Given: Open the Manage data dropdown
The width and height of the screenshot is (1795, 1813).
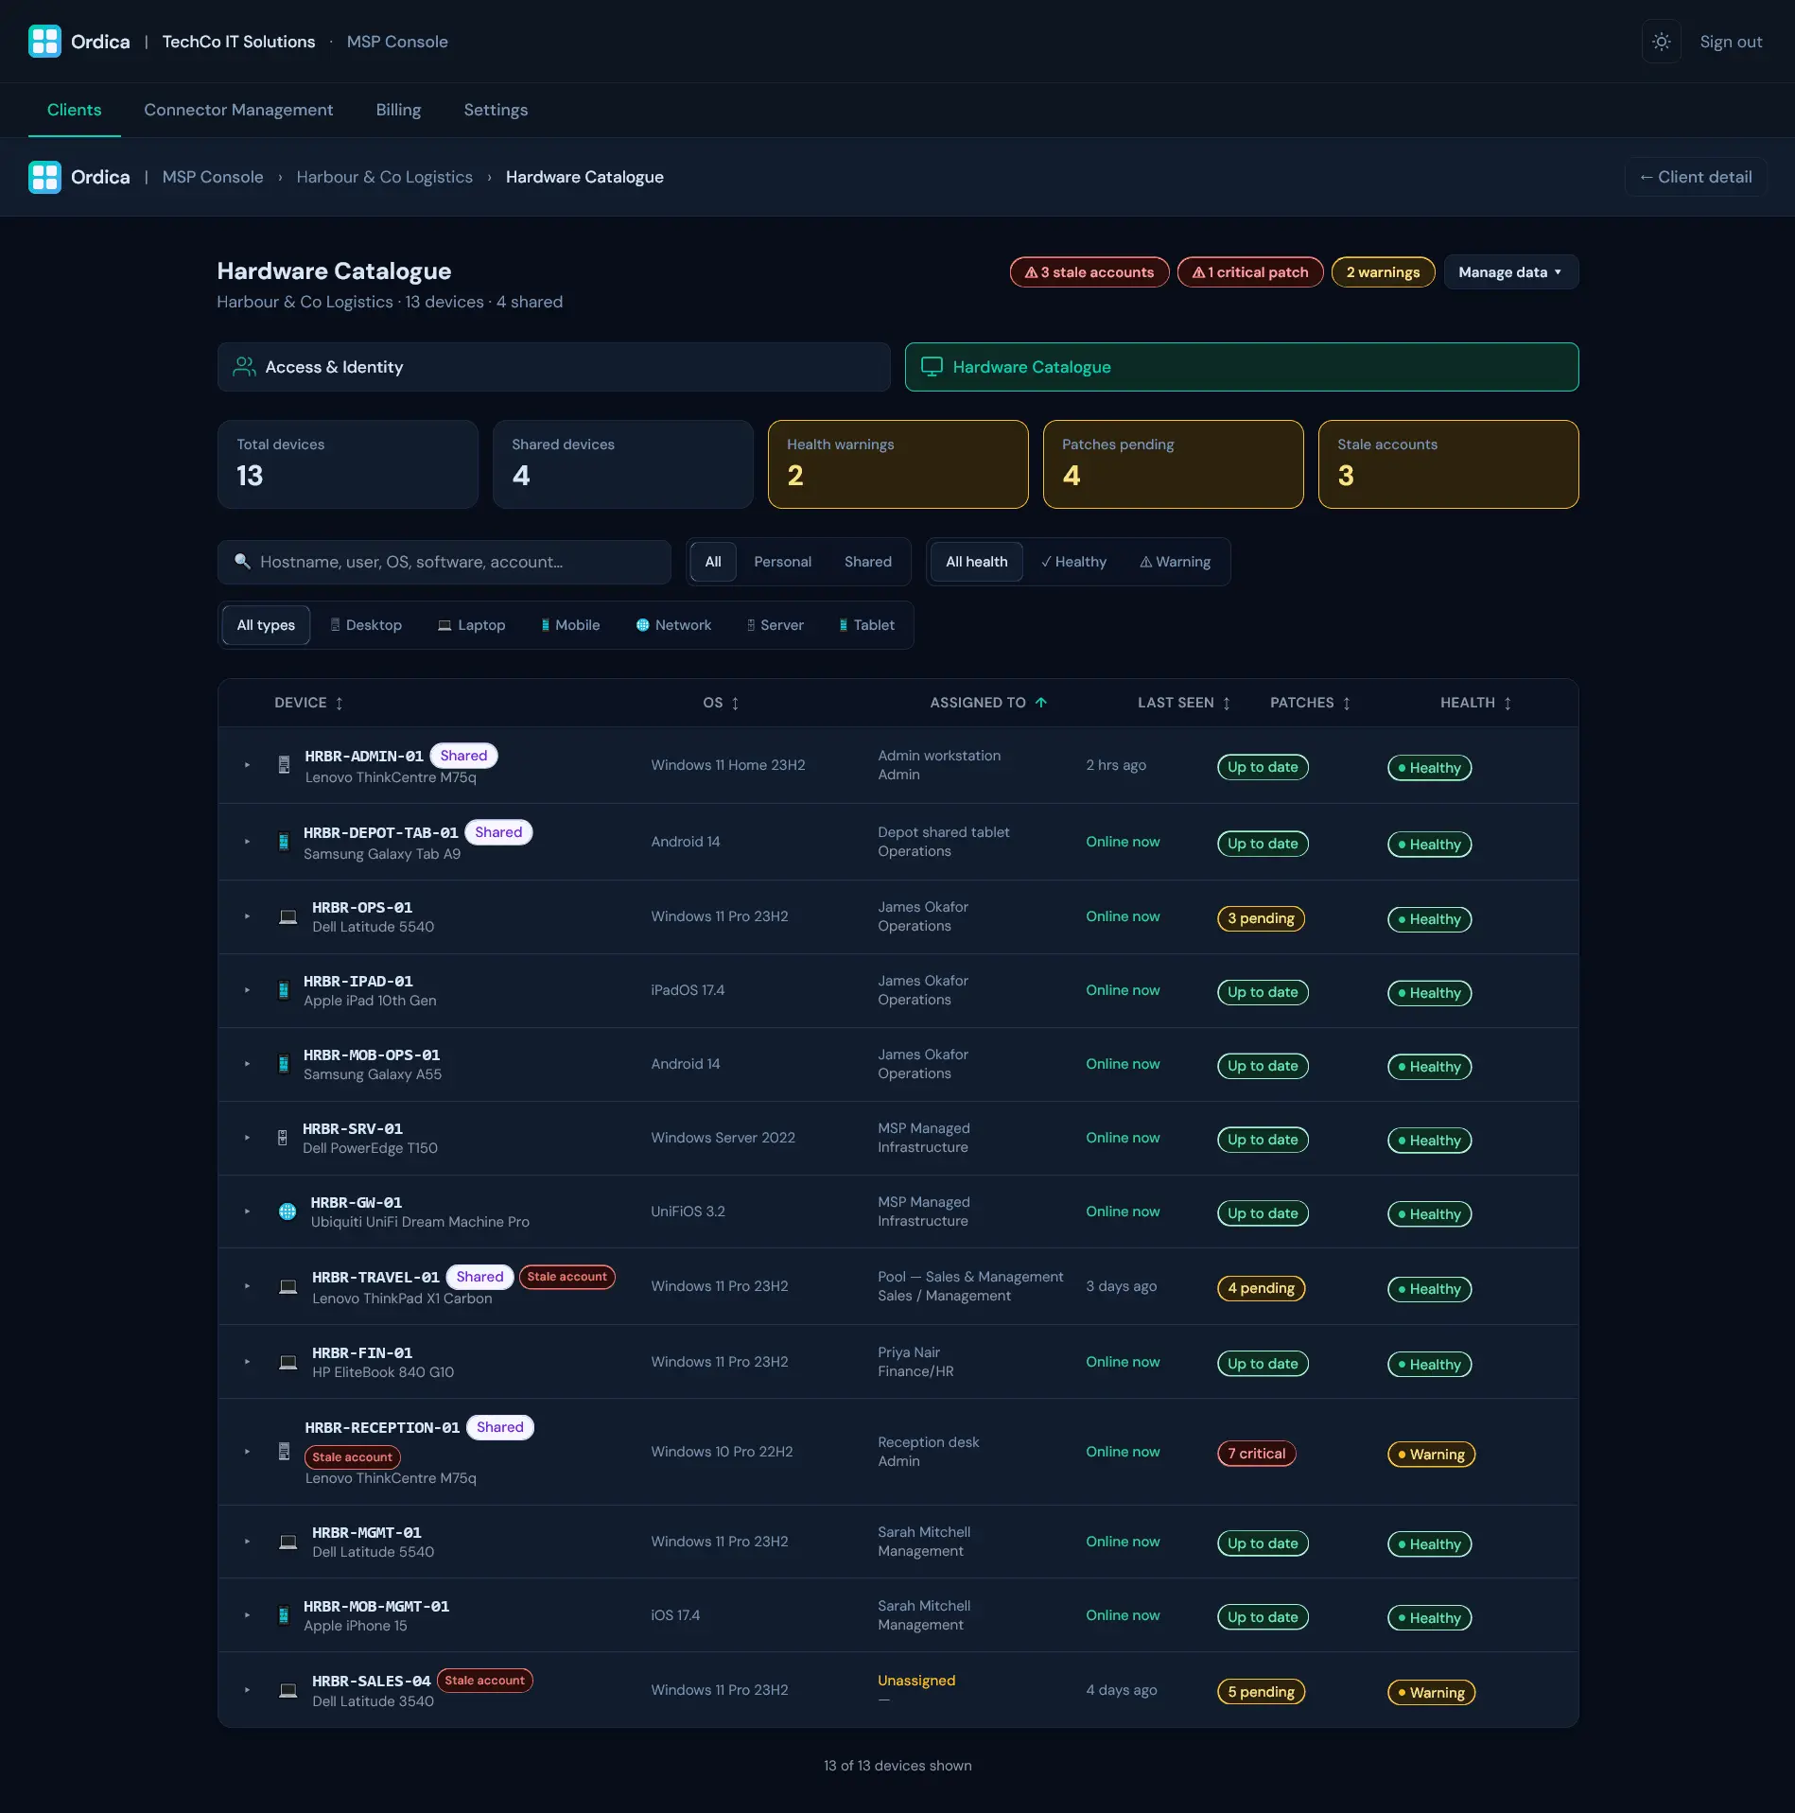Looking at the screenshot, I should [x=1510, y=272].
